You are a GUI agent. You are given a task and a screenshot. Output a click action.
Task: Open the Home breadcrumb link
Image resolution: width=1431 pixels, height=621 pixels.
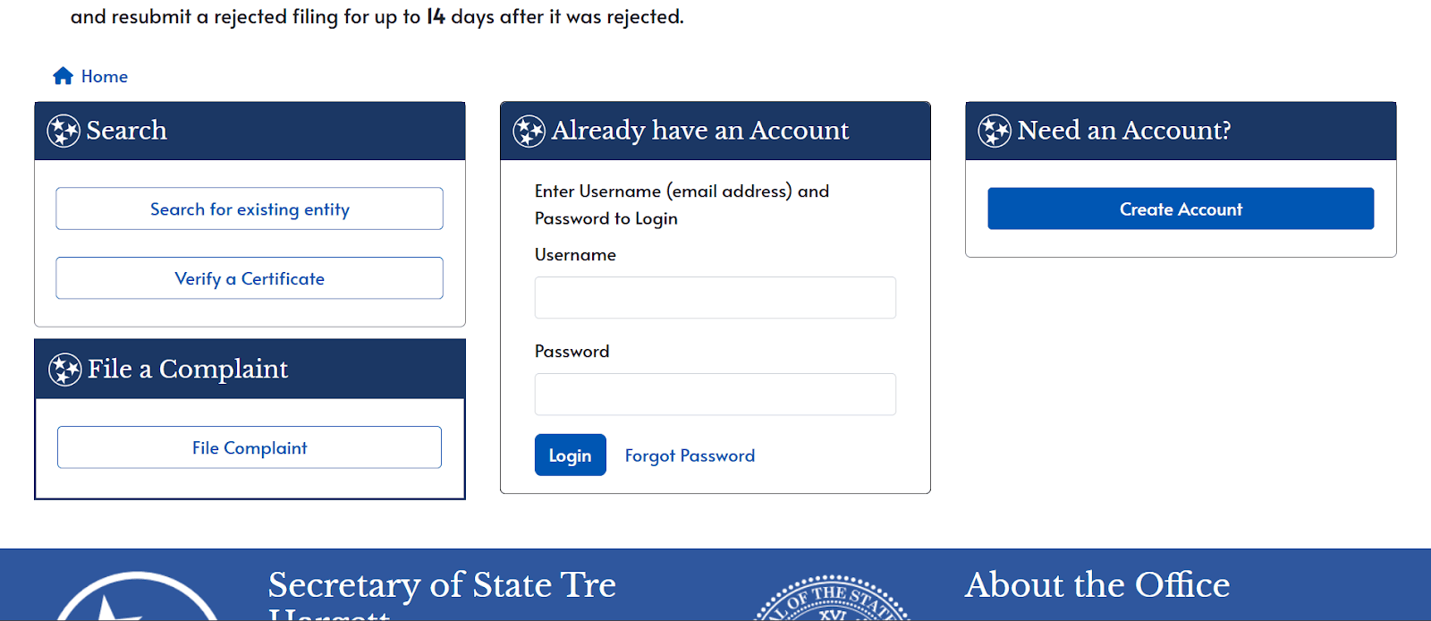105,77
